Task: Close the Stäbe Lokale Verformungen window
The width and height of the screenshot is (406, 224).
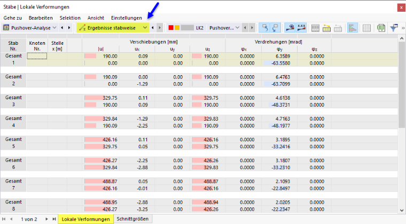Action: point(401,7)
